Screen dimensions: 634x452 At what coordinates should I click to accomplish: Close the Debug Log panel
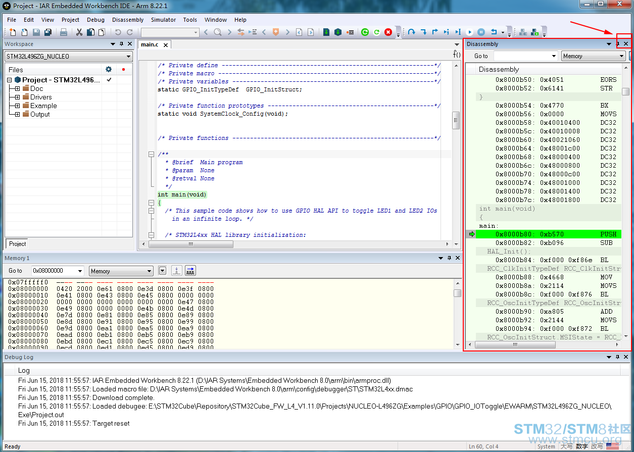point(626,357)
